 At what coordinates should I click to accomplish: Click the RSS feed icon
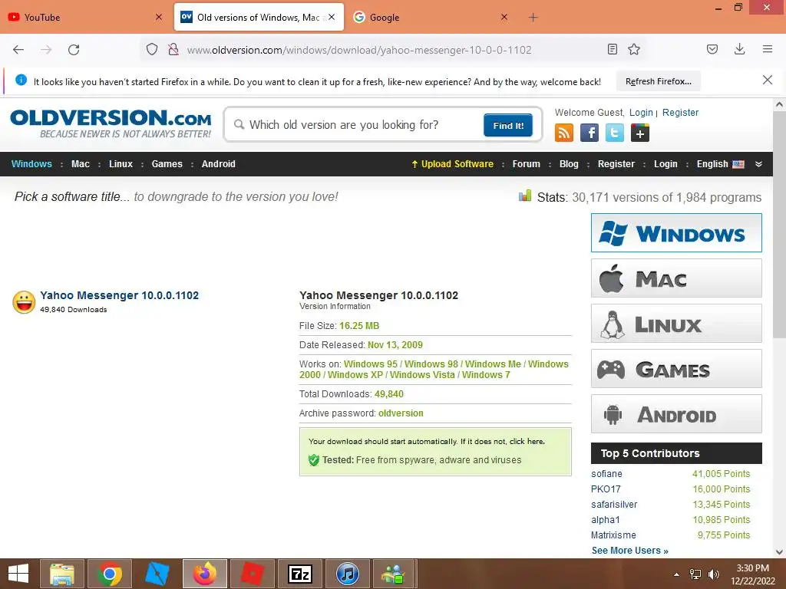pos(564,133)
